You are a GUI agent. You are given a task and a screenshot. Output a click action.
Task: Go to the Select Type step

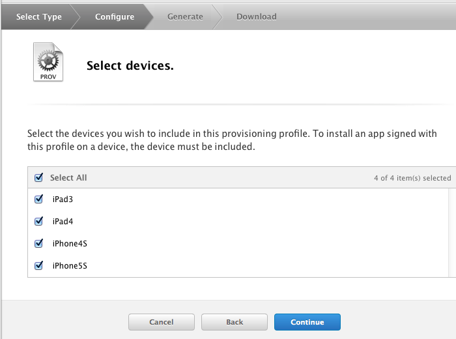(x=39, y=16)
